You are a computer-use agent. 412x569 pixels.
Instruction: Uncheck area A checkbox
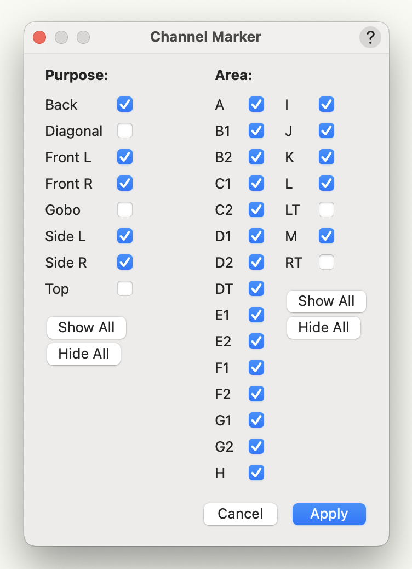(x=256, y=104)
